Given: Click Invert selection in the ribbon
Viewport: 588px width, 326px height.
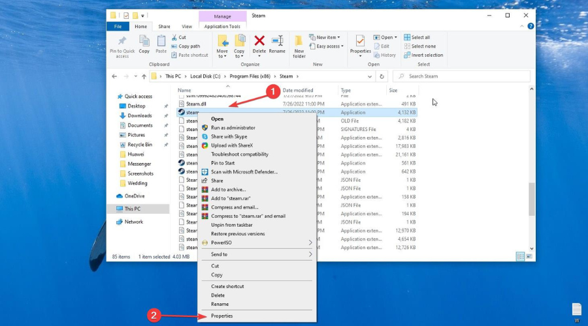Looking at the screenshot, I should click(x=423, y=55).
